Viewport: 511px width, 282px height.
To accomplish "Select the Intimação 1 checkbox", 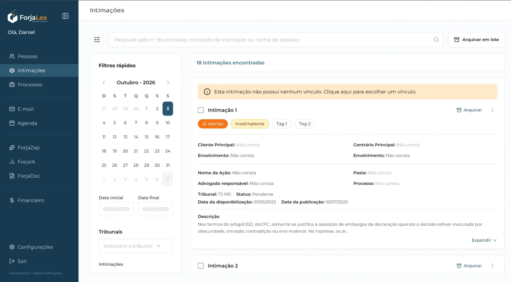I will tap(201, 110).
